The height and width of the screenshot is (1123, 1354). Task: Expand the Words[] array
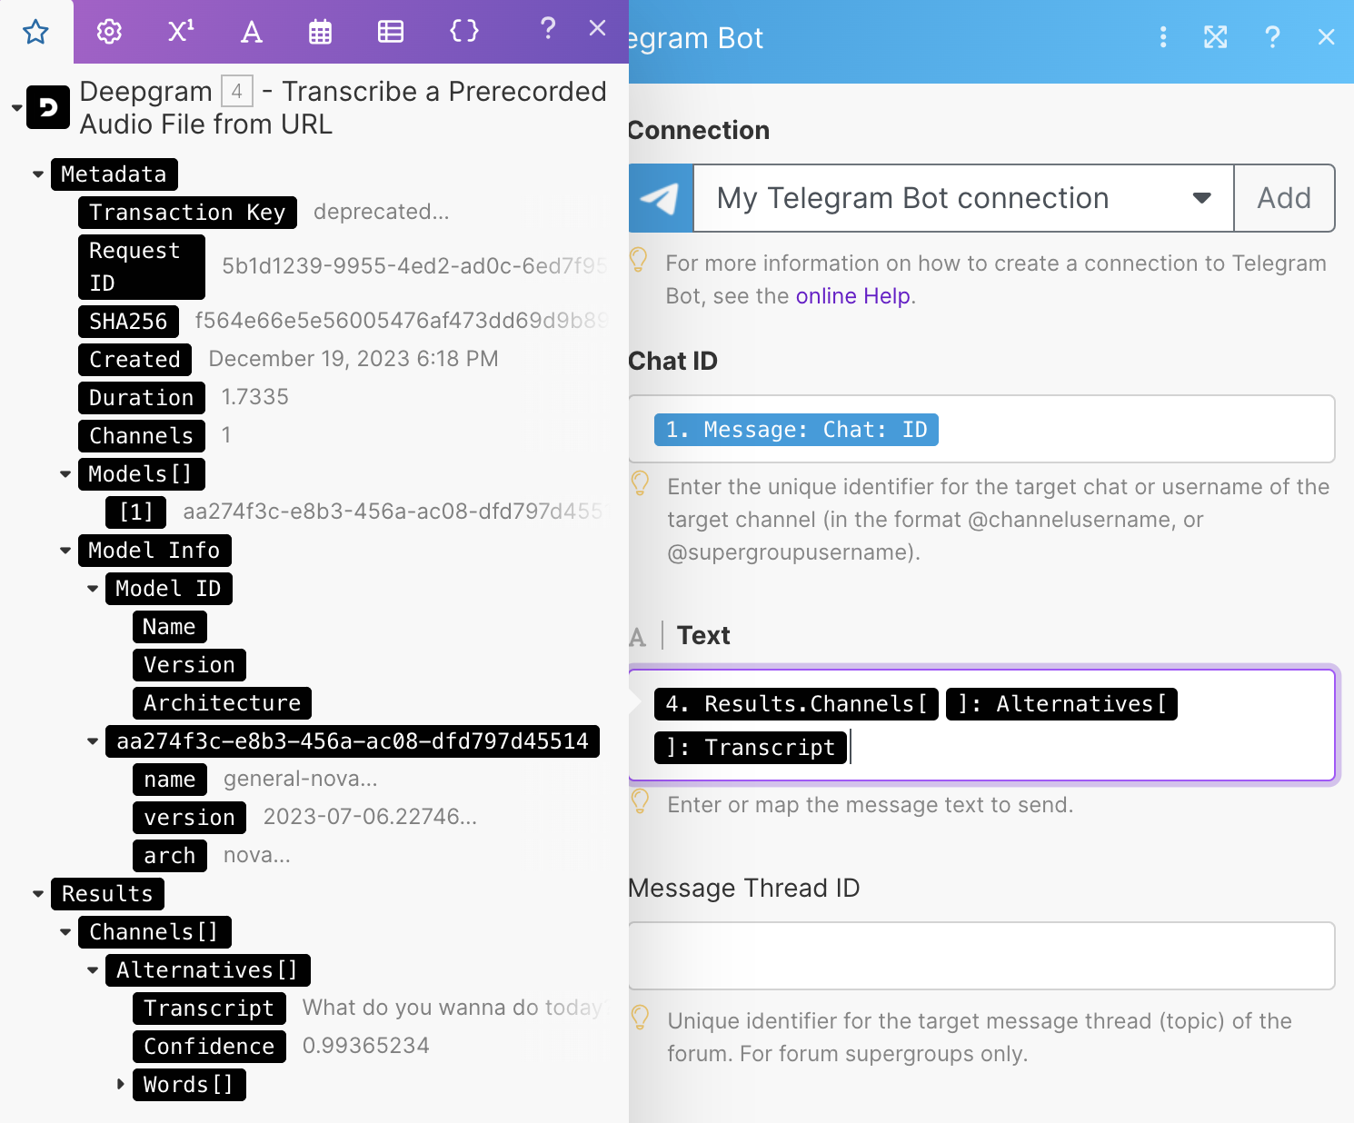[x=120, y=1084]
